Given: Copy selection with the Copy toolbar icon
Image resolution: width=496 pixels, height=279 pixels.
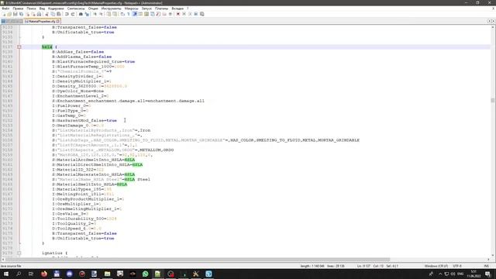Looking at the screenshot, I should tap(53, 14).
